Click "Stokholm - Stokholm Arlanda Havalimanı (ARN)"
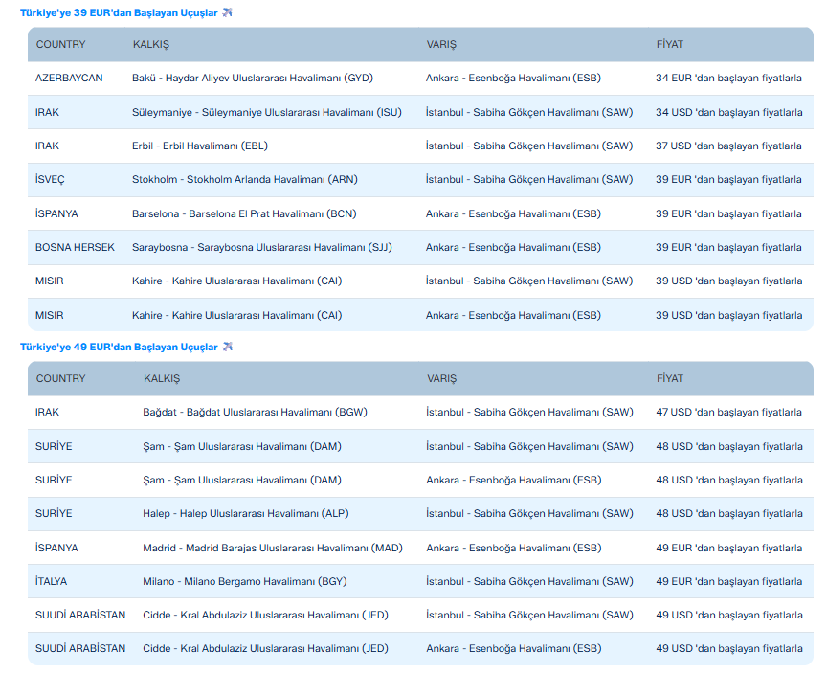The width and height of the screenshot is (827, 674). click(245, 180)
